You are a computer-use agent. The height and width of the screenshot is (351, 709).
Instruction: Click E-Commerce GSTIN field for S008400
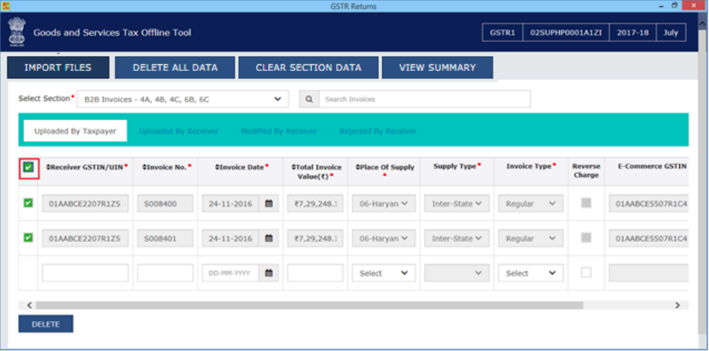click(649, 204)
